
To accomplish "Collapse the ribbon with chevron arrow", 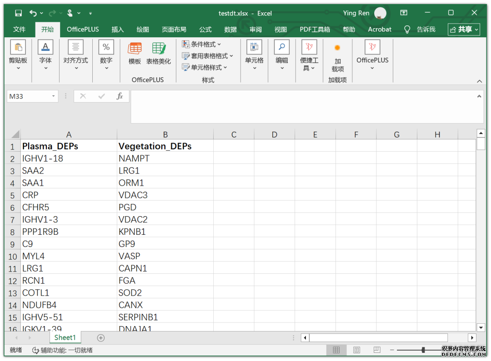I will [479, 81].
